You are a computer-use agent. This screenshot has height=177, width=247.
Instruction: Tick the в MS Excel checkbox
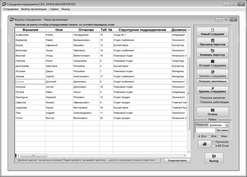pos(214,146)
